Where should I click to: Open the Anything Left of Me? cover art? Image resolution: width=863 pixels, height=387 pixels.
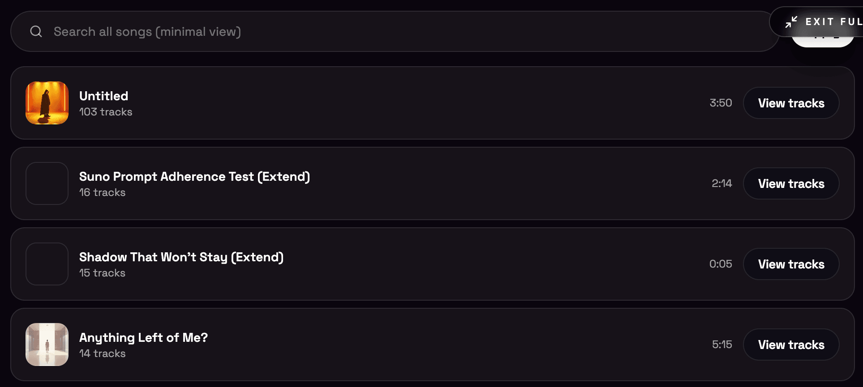47,344
